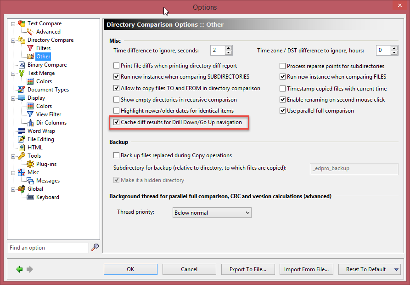Disable Use parallel full comparison
Image resolution: width=410 pixels, height=285 pixels.
click(x=282, y=111)
